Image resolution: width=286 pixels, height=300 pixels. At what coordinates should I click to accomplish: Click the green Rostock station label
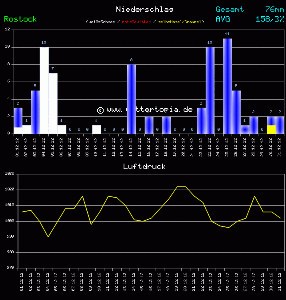click(x=20, y=19)
